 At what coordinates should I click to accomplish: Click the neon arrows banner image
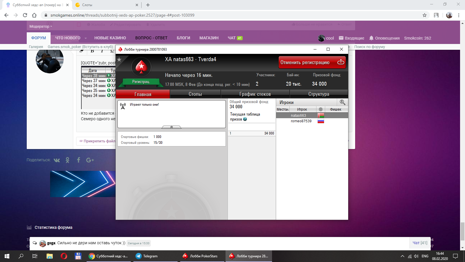click(x=83, y=184)
